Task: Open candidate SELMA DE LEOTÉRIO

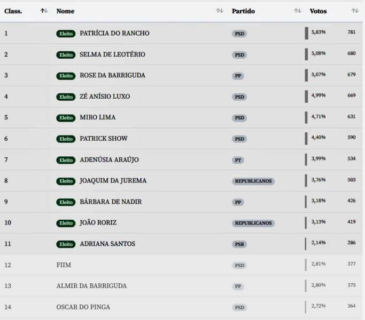Action: pos(112,54)
